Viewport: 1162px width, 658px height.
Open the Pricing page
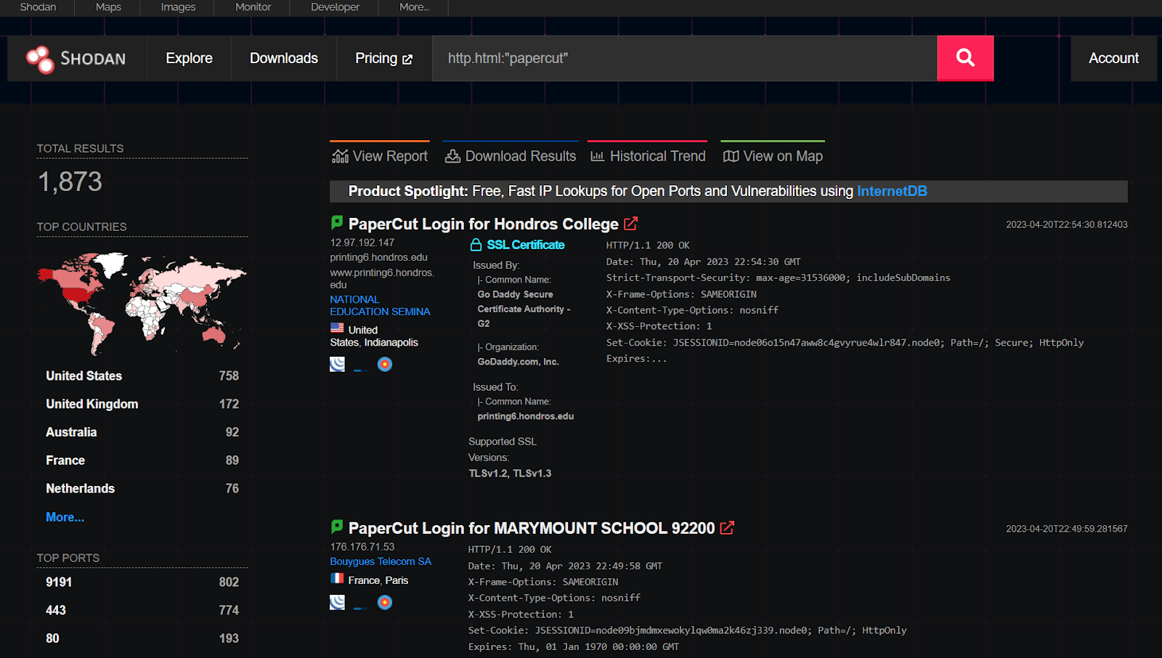[x=383, y=58]
